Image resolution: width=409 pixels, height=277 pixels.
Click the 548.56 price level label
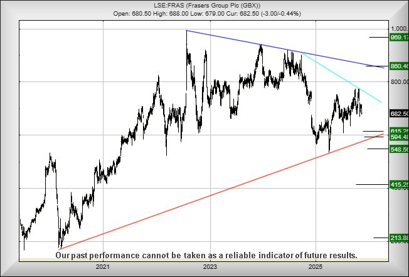click(x=398, y=150)
